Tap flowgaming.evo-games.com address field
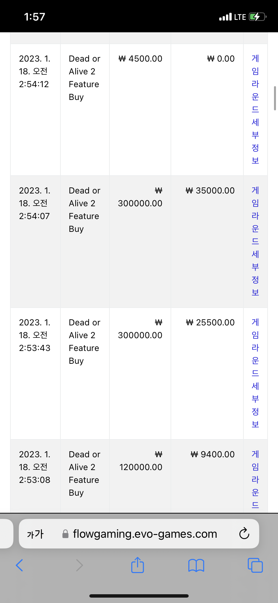 pos(139,534)
